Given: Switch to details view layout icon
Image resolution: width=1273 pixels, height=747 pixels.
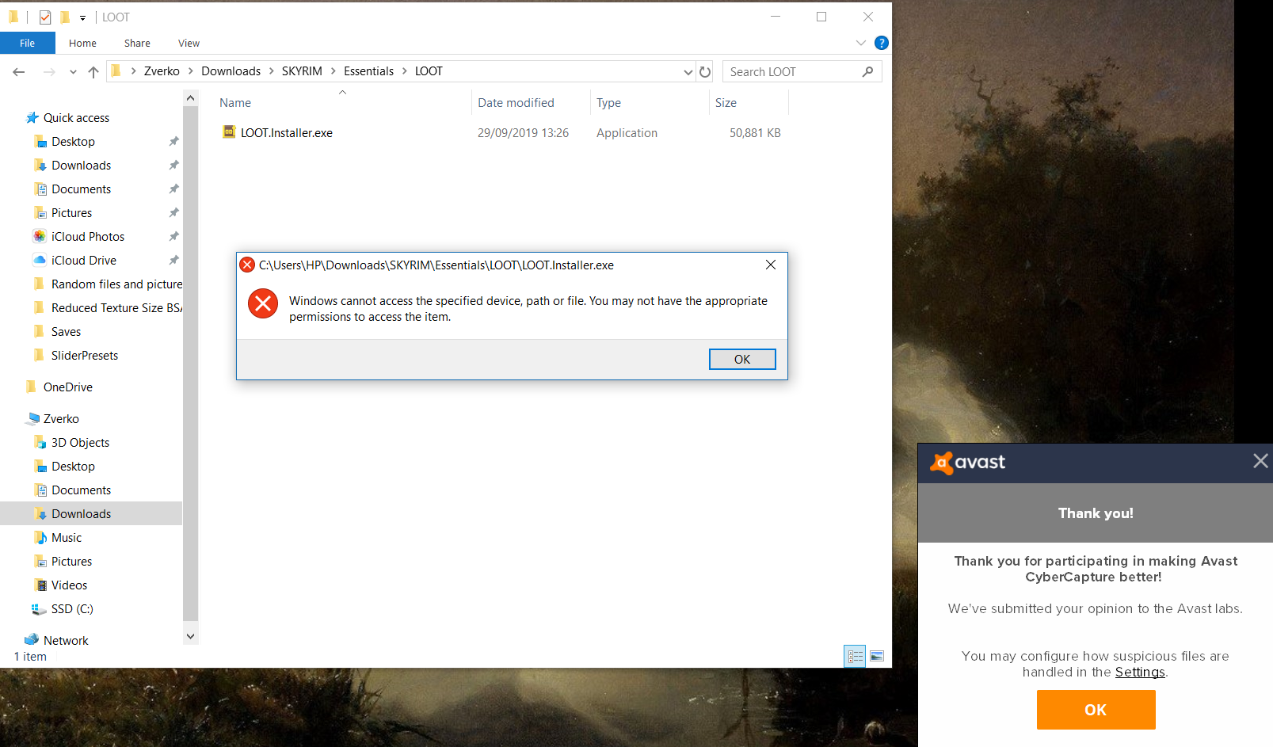Looking at the screenshot, I should point(855,656).
